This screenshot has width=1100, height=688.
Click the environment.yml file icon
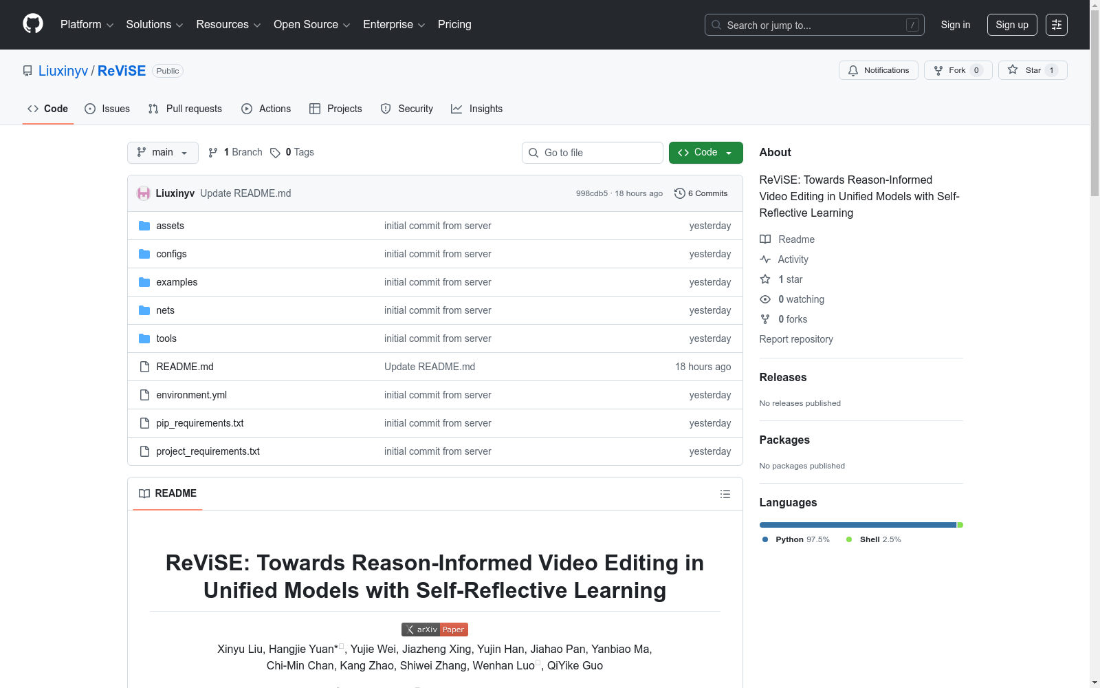[x=144, y=395]
